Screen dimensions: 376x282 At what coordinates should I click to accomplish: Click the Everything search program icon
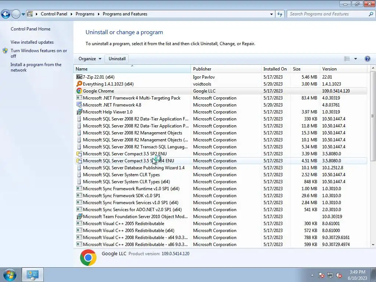79,84
